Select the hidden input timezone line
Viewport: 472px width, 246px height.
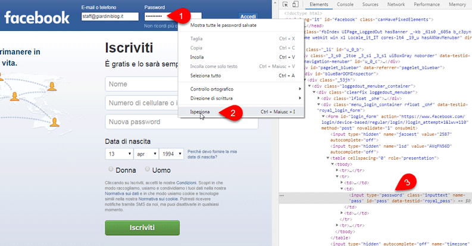click(399, 244)
